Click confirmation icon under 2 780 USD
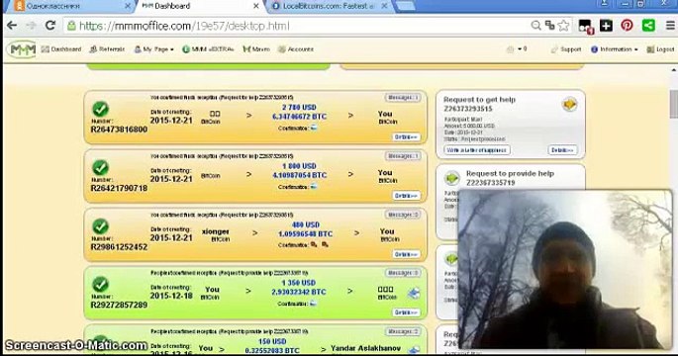This screenshot has height=356, width=678. 314,128
